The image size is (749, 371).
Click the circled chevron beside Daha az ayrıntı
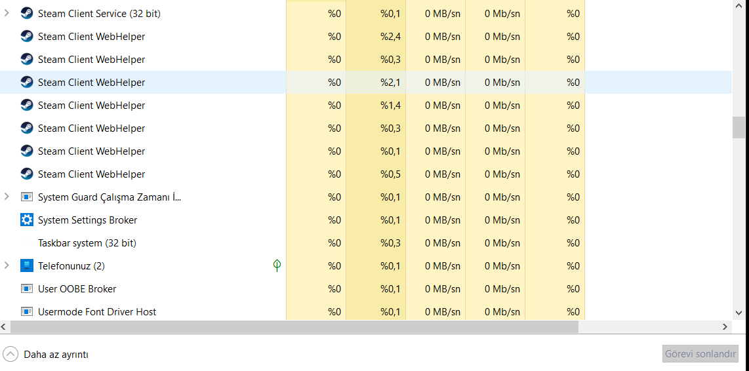tap(10, 355)
